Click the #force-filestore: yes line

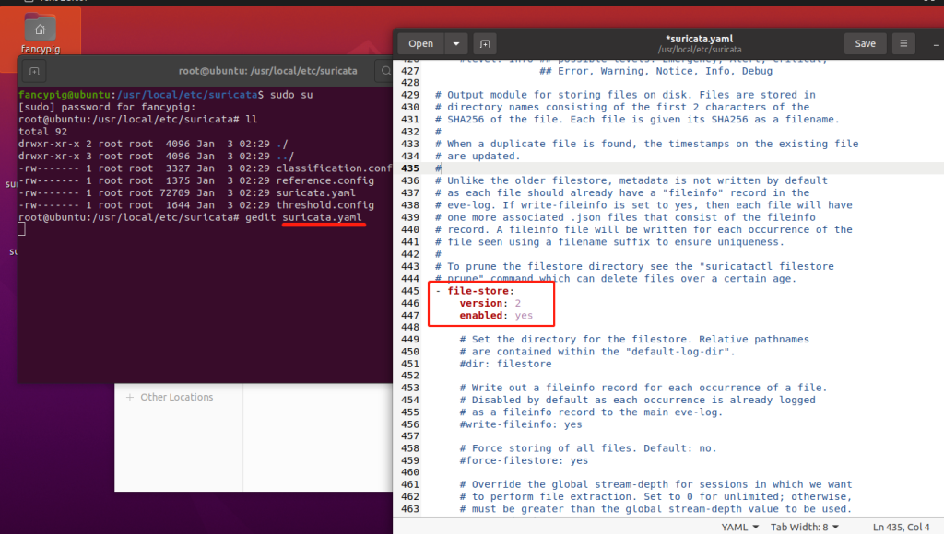coord(524,460)
